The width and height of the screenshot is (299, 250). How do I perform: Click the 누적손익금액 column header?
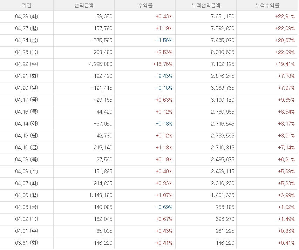[206, 5]
